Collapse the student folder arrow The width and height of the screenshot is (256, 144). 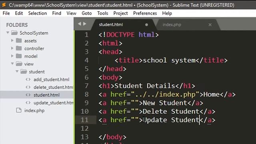(x=17, y=71)
